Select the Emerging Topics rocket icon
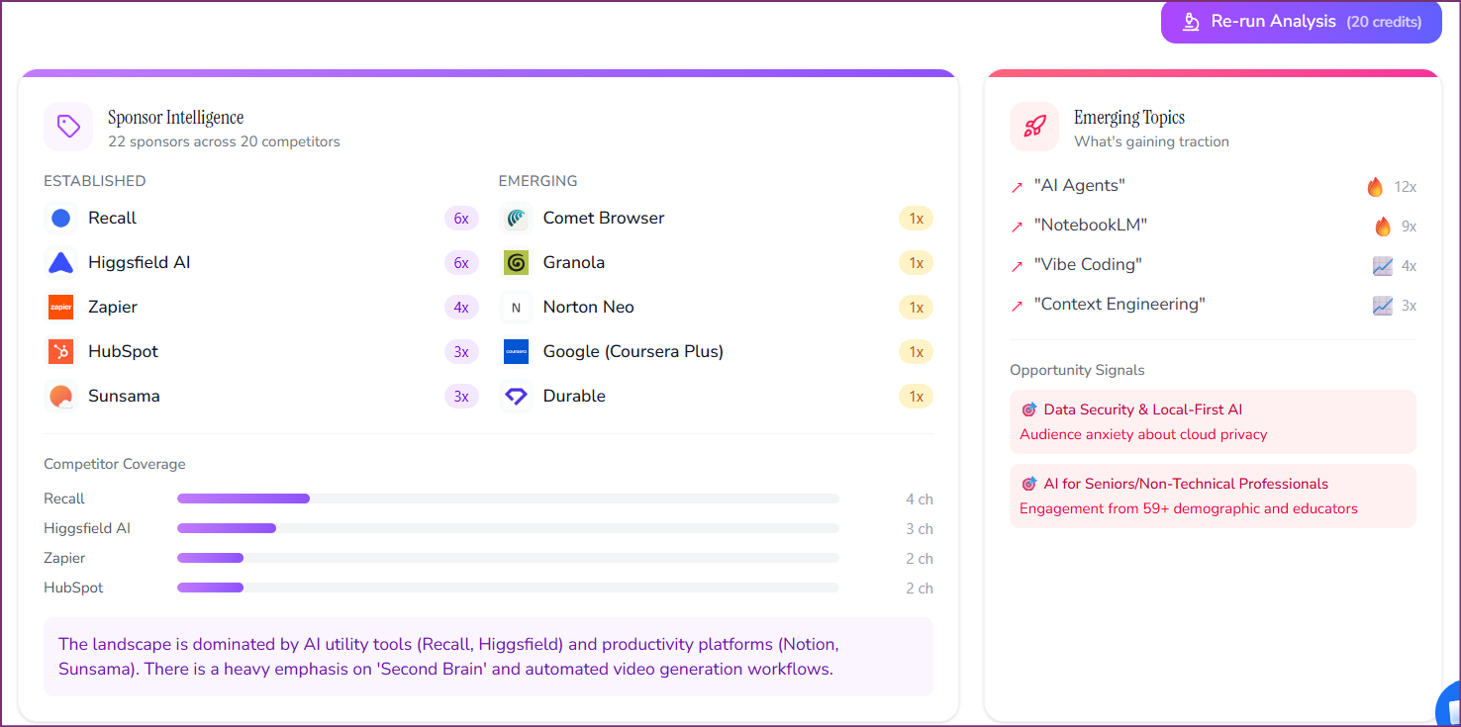 [1033, 127]
